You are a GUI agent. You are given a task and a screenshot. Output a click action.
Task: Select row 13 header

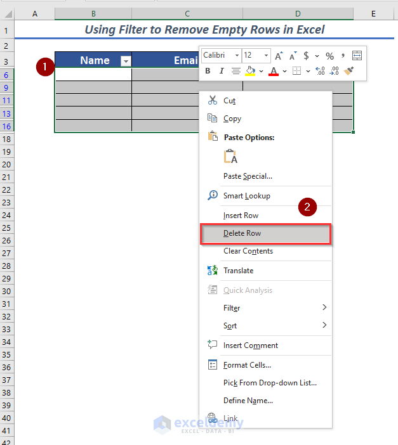[6, 113]
